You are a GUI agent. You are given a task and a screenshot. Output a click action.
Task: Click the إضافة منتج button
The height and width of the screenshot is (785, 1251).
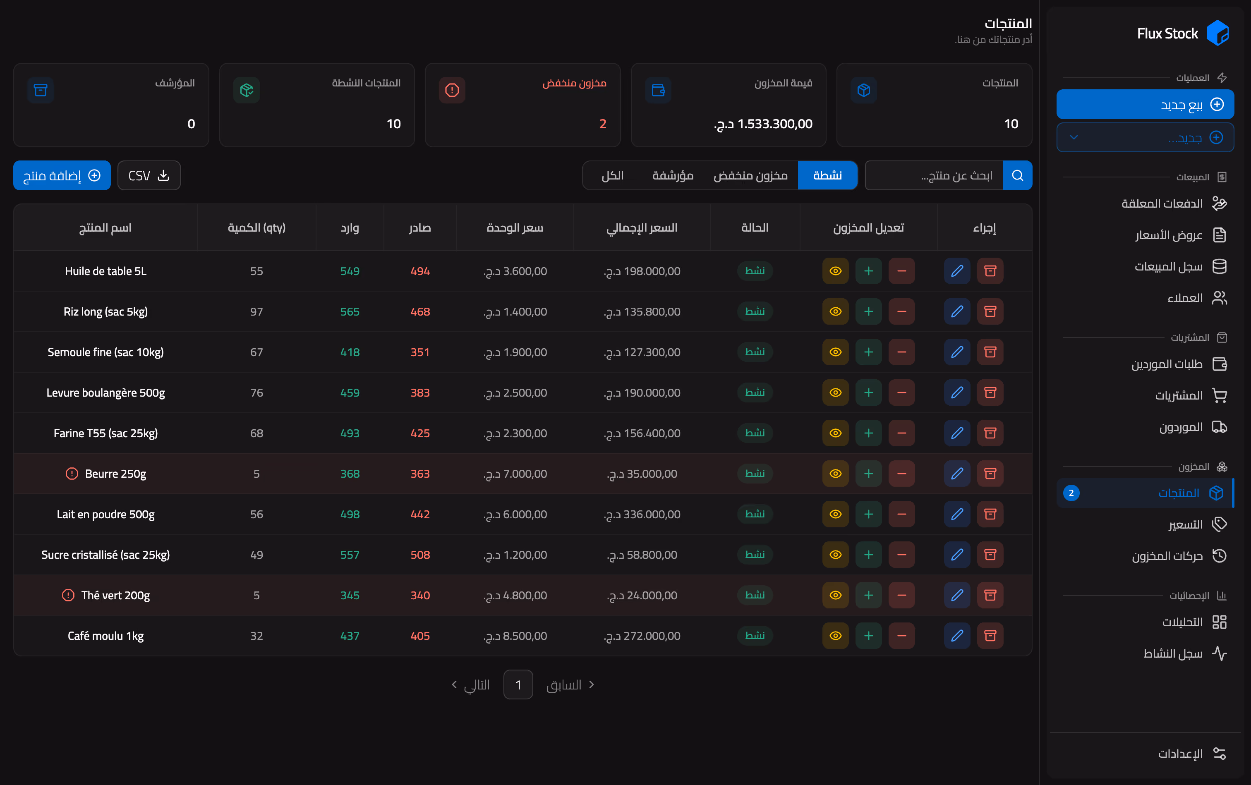(x=62, y=175)
